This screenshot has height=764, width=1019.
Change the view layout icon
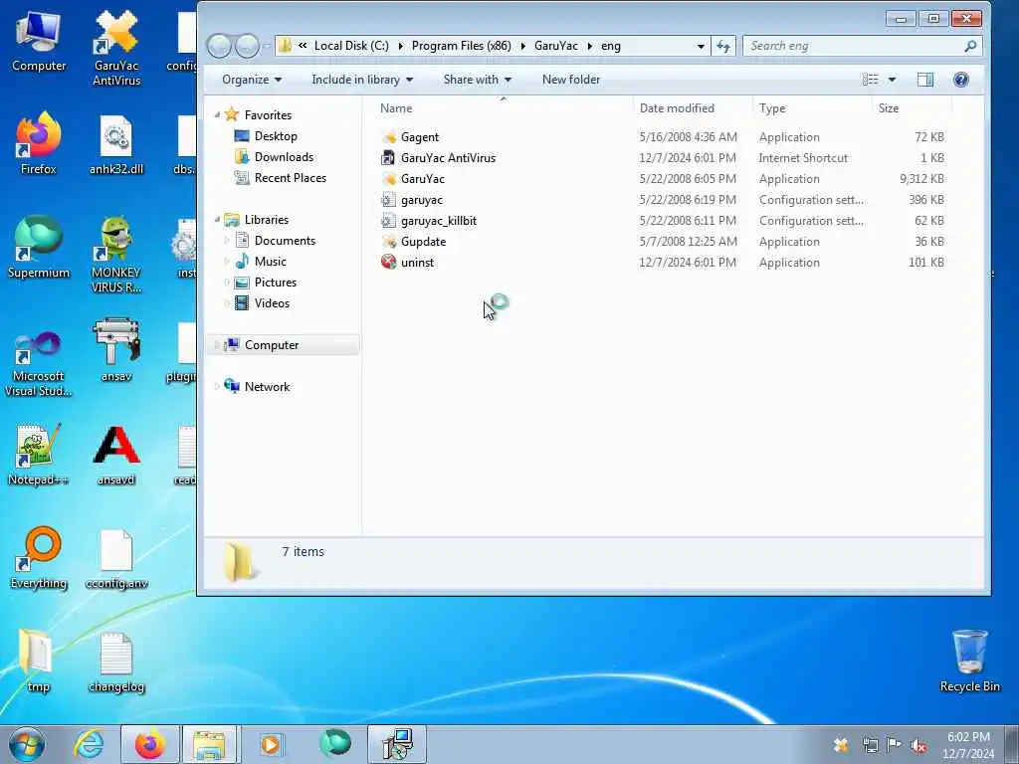tap(870, 80)
